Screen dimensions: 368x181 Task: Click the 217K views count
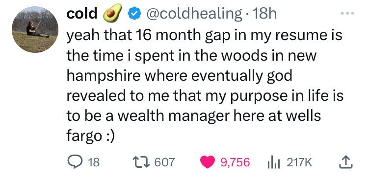299,162
